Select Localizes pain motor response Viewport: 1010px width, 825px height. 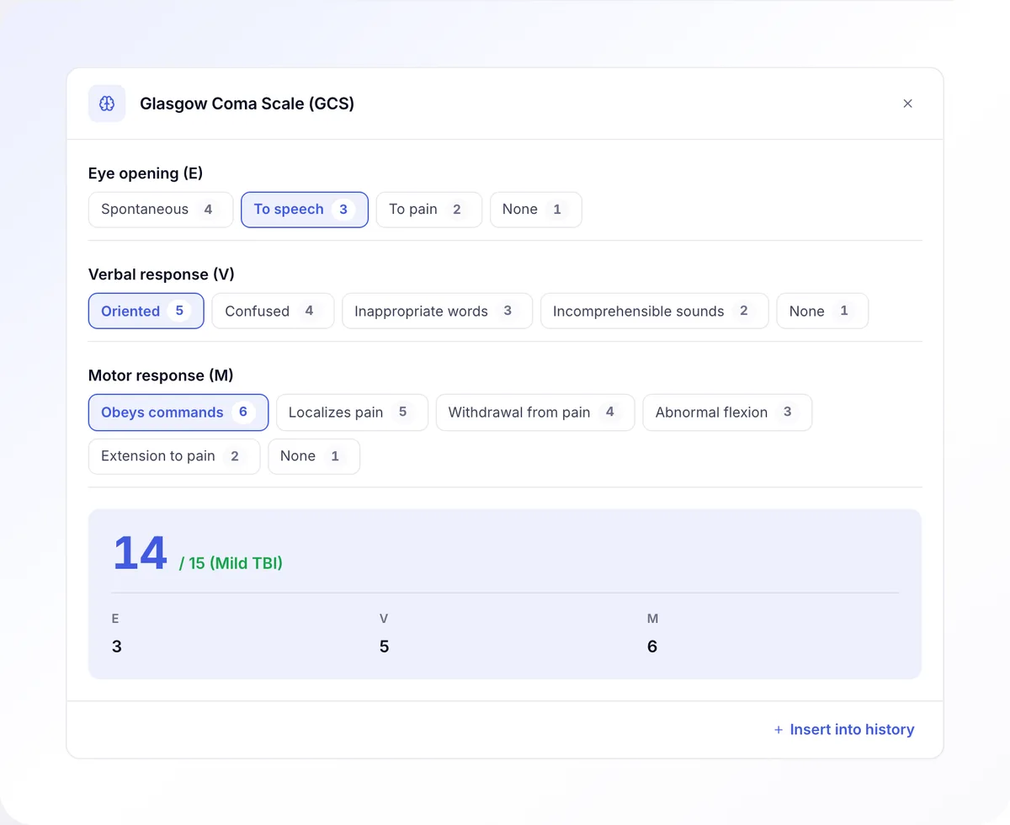(x=352, y=412)
